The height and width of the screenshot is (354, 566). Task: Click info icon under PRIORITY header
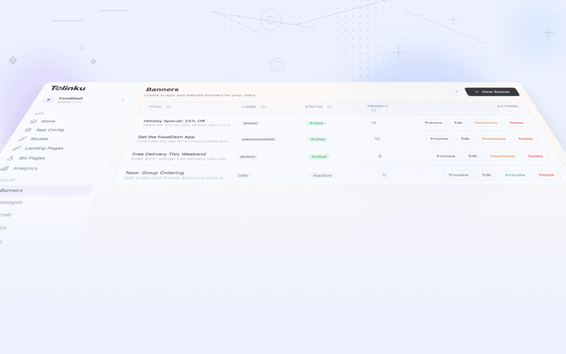coord(374,110)
